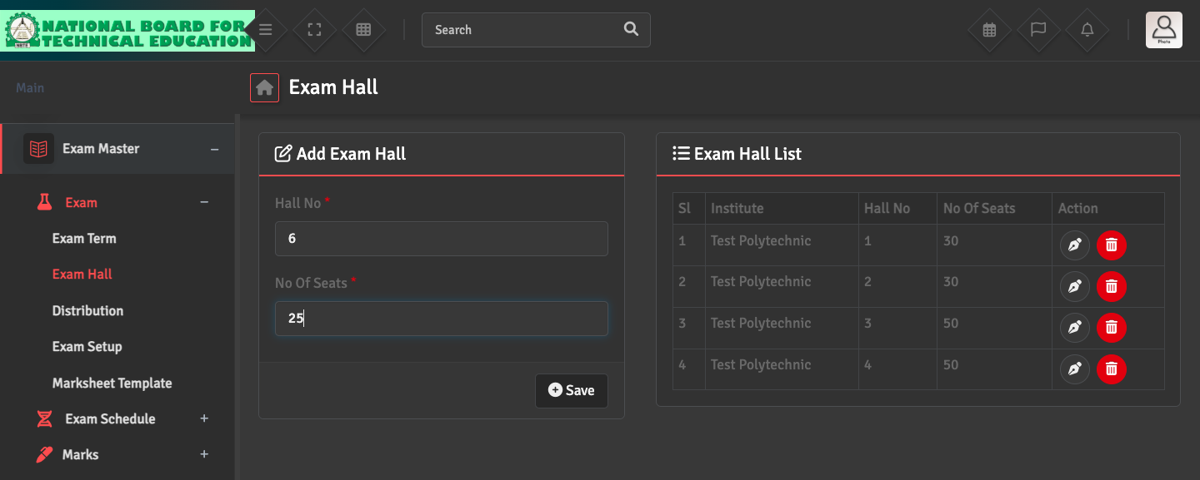The height and width of the screenshot is (480, 1200).
Task: Delete hall 3 using the trash icon
Action: [x=1111, y=328]
